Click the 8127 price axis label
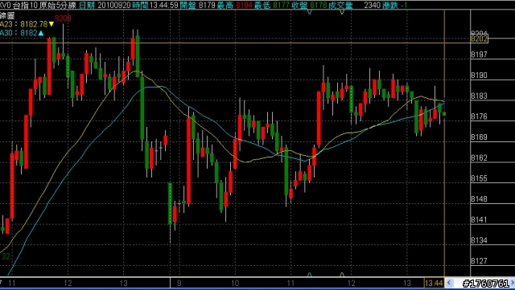The width and height of the screenshot is (515, 290). pos(480,261)
